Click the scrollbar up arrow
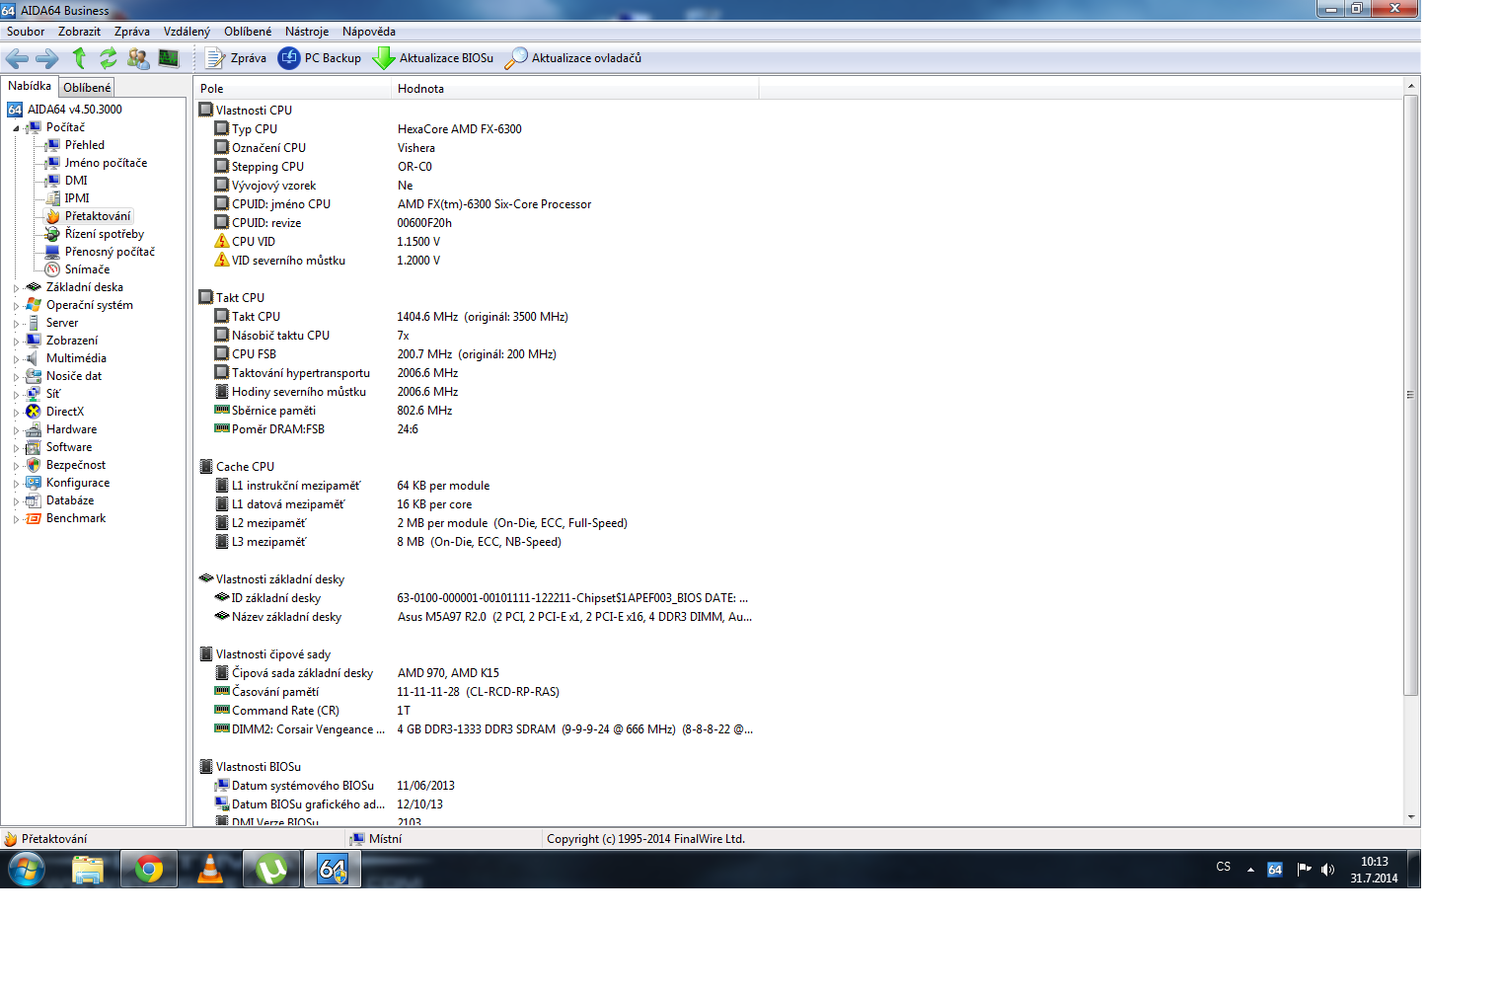1504x993 pixels. point(1411,87)
